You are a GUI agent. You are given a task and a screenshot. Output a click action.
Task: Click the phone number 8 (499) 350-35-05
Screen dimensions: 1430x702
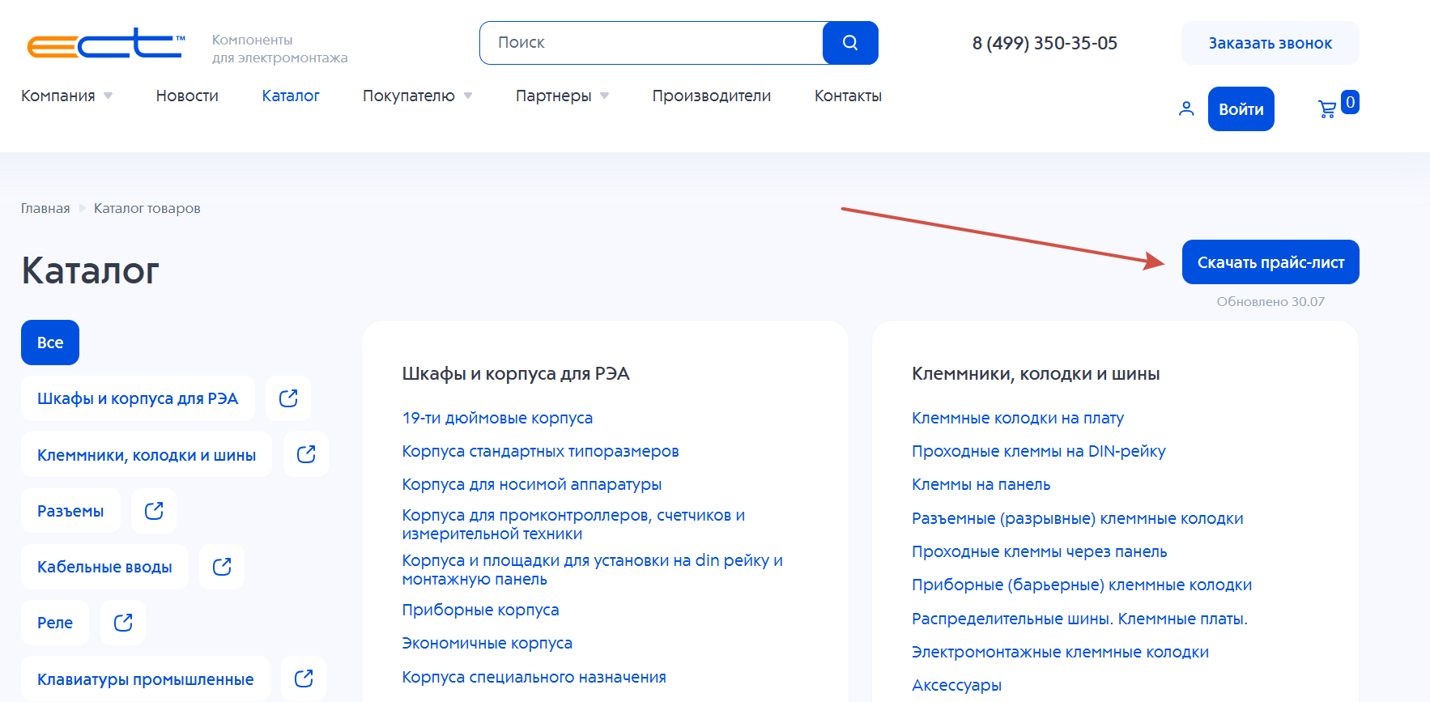(x=1045, y=43)
